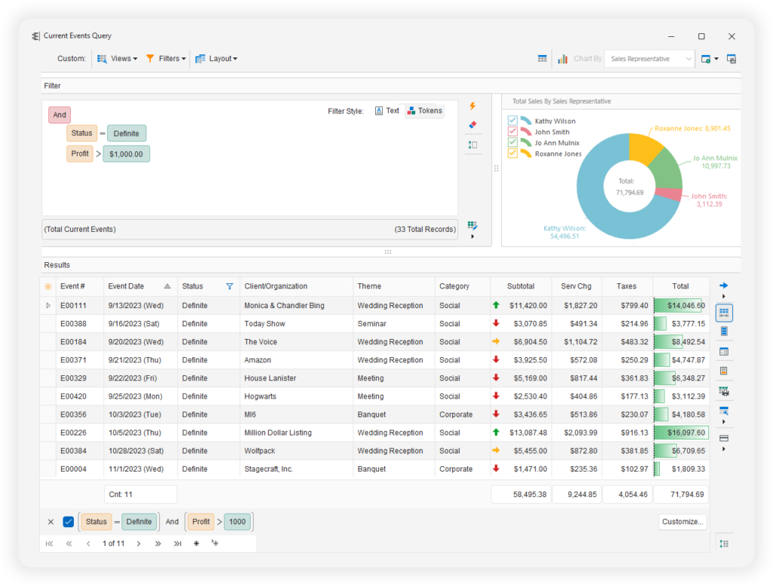Image resolution: width=773 pixels, height=586 pixels.
Task: Expand the Layout dropdown menu
Action: pyautogui.click(x=216, y=59)
